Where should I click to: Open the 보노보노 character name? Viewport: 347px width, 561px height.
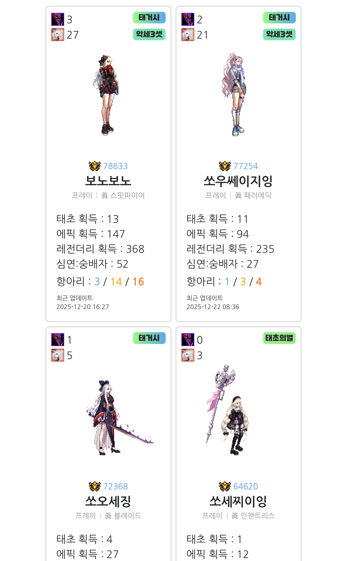108,181
